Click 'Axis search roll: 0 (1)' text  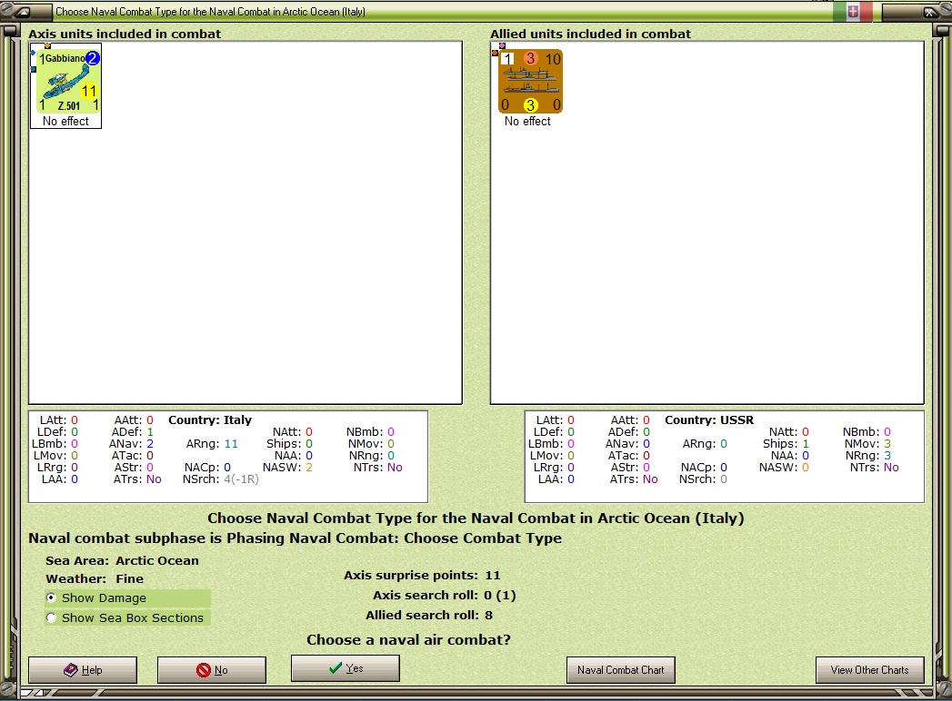[445, 596]
